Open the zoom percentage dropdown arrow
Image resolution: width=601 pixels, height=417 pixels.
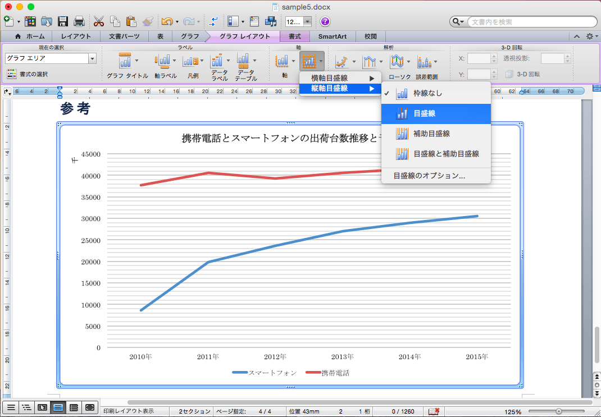(307, 22)
